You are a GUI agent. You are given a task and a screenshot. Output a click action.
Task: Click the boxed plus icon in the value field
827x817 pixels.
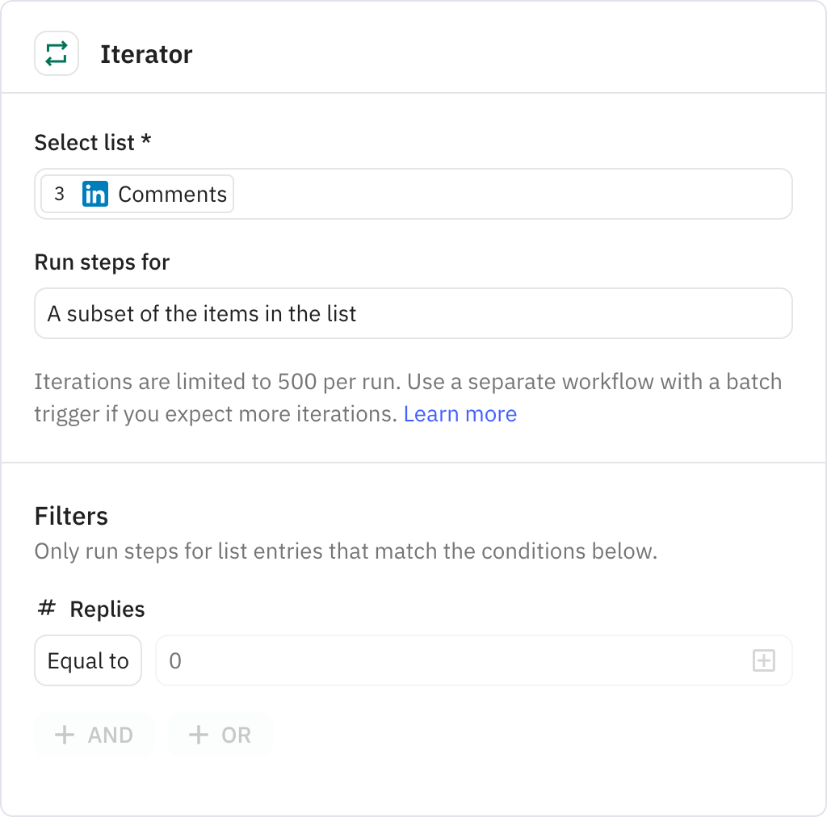click(x=762, y=660)
